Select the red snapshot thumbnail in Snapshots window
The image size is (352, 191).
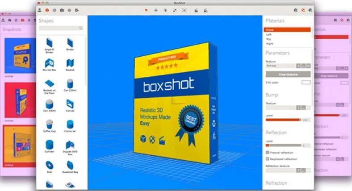coord(20,100)
